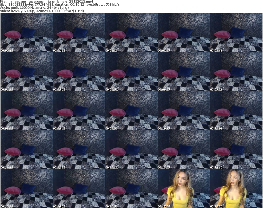Open the thumbnail at 00:08:48

(79, 111)
